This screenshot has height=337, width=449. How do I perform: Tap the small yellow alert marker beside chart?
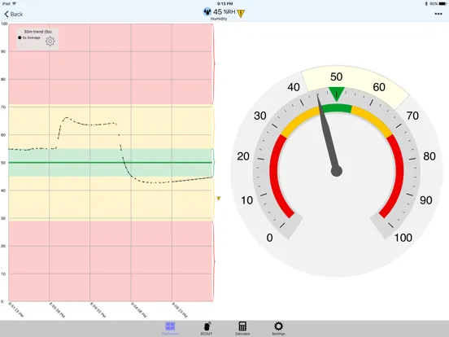(219, 199)
